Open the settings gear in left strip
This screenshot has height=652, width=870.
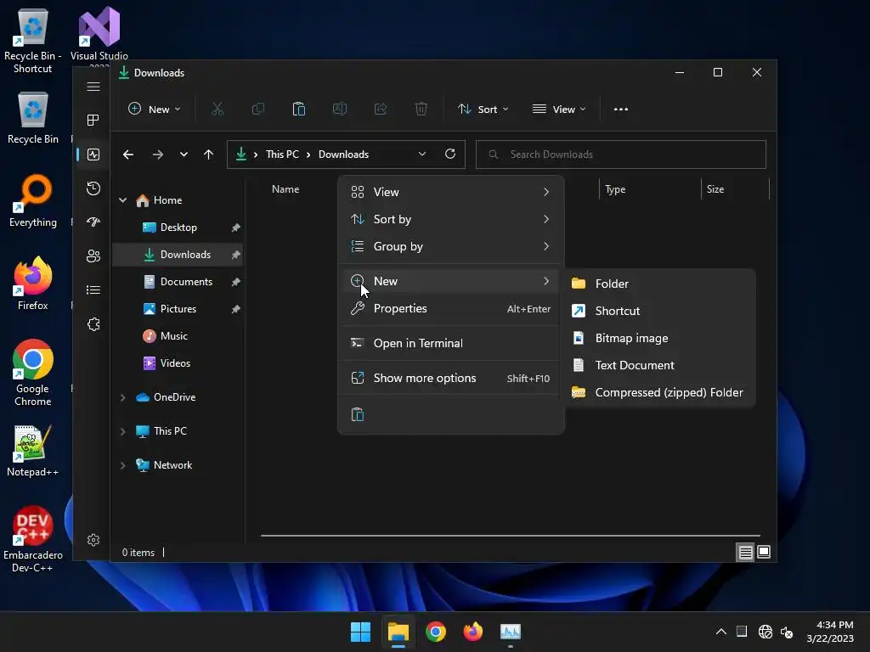point(93,540)
